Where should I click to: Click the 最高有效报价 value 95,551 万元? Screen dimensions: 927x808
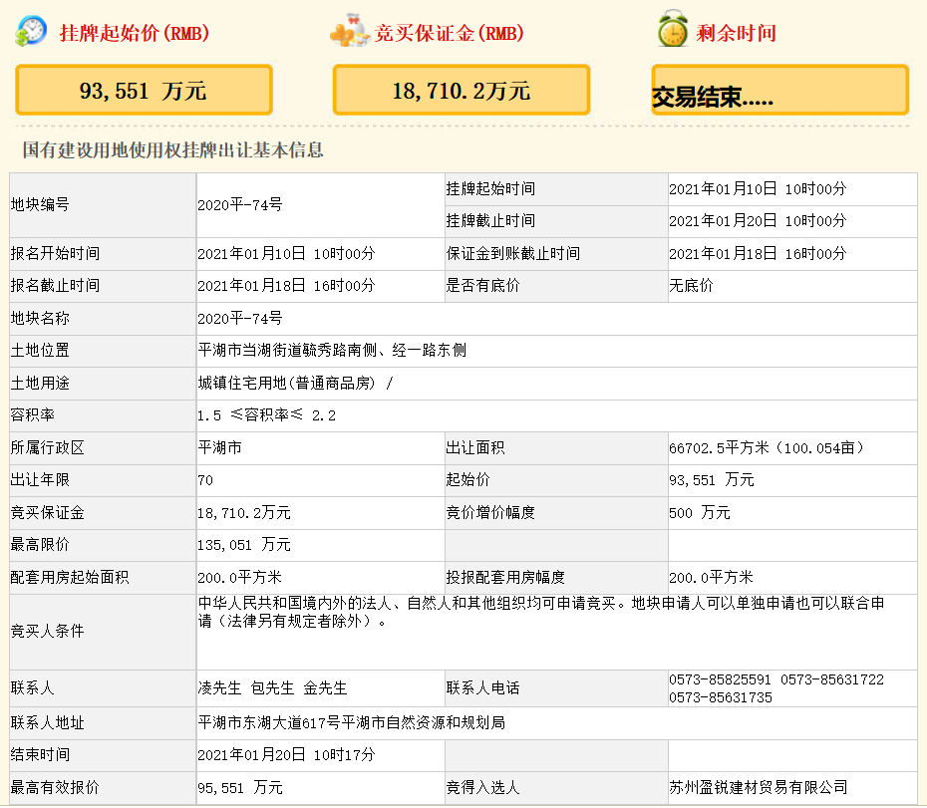(240, 787)
